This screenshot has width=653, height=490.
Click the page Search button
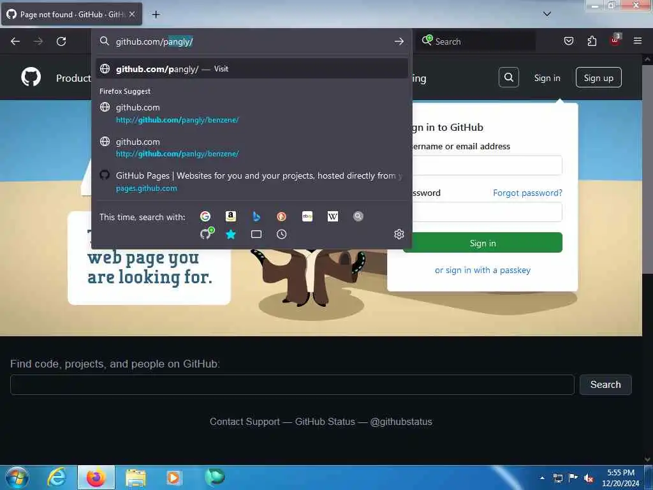pyautogui.click(x=605, y=385)
